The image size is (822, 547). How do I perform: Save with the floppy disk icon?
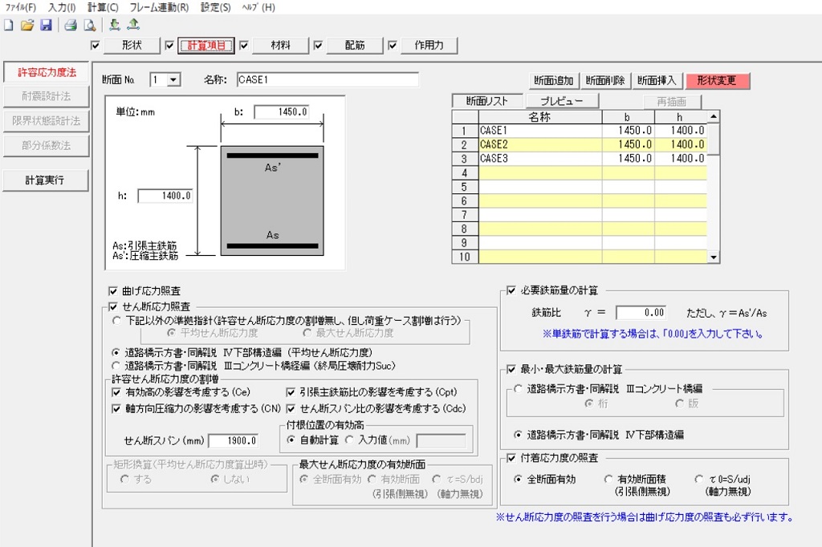[x=46, y=25]
